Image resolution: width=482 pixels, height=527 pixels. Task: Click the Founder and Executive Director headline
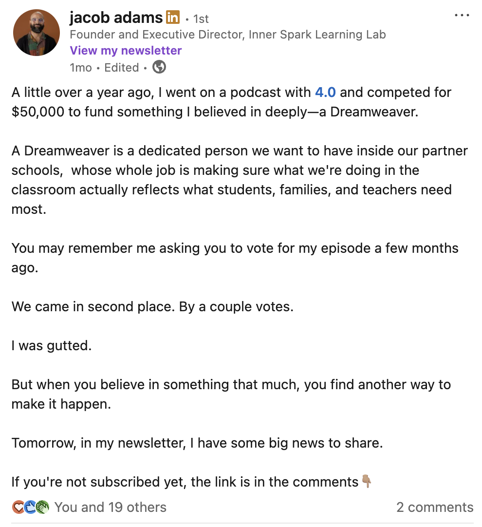tap(227, 35)
